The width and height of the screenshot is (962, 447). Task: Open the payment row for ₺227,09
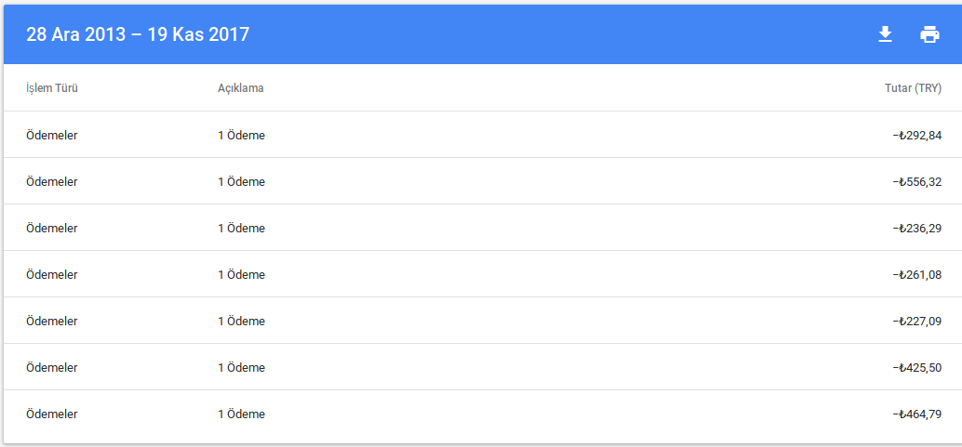click(483, 322)
